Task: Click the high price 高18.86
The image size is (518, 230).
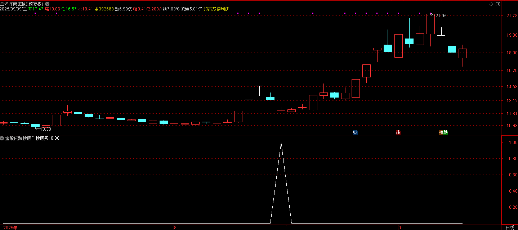Action: (53, 9)
